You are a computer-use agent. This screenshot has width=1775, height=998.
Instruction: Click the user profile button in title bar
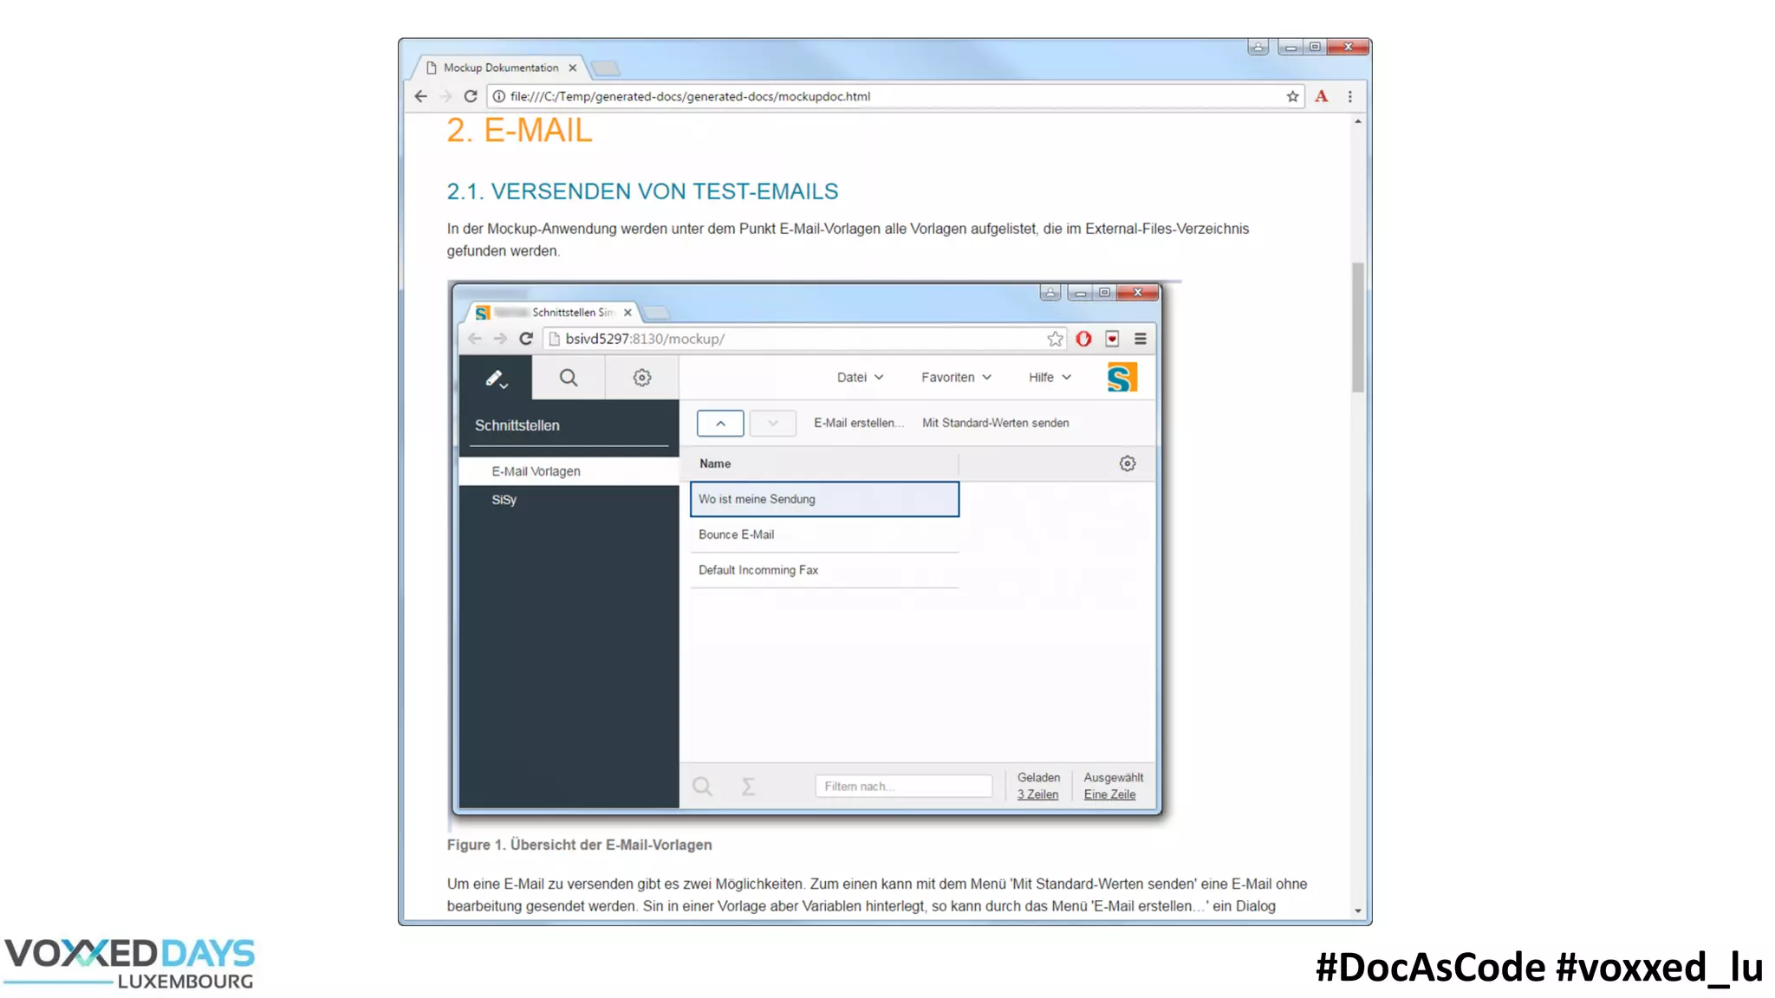tap(1258, 47)
